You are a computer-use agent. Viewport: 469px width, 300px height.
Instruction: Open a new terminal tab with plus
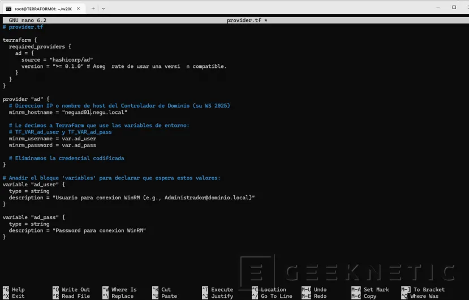(93, 8)
